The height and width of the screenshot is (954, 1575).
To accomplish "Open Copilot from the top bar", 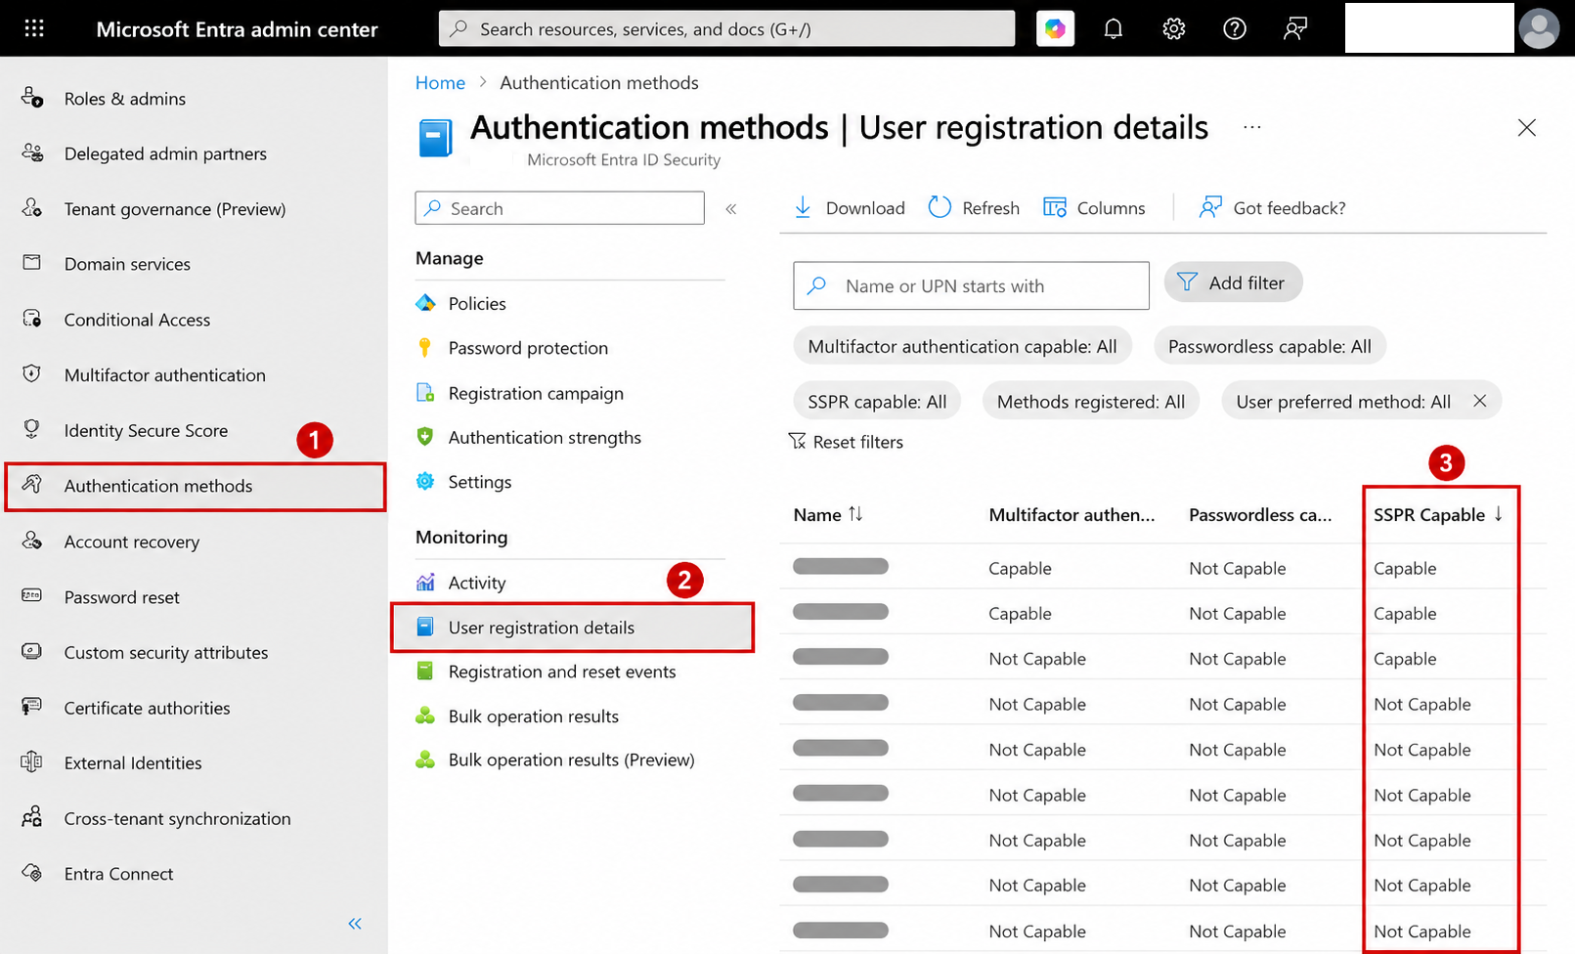I will coord(1055,28).
